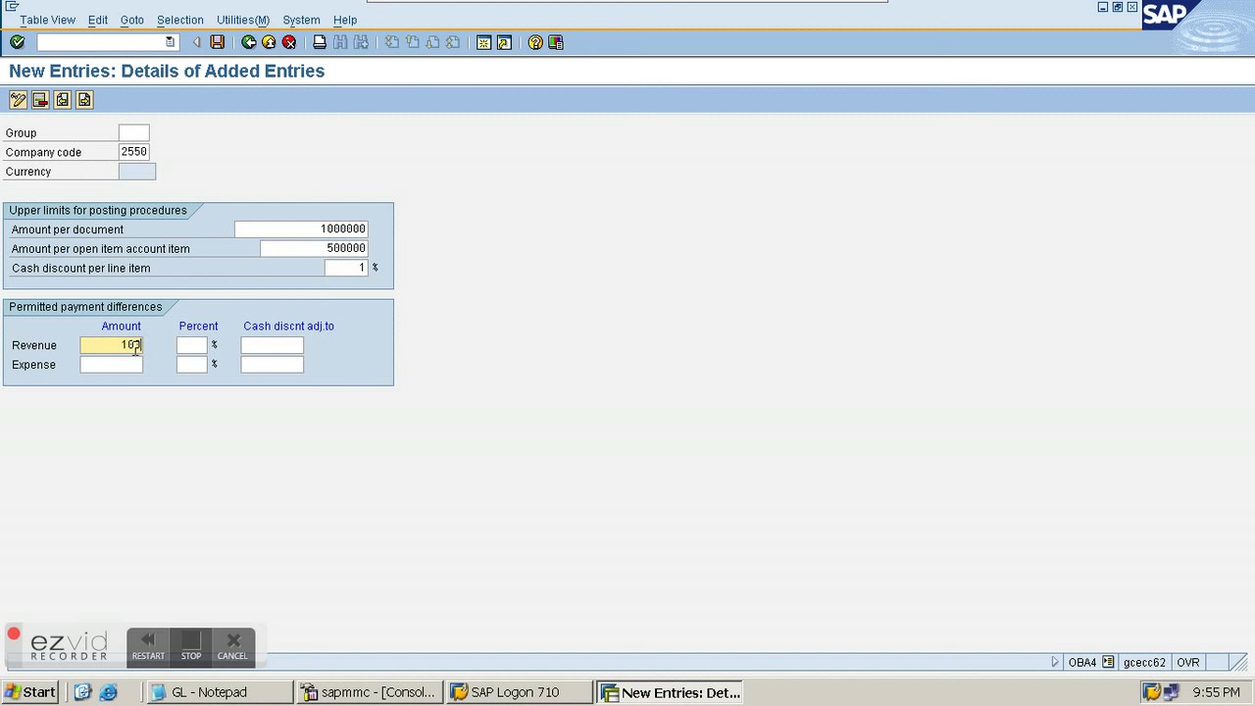
Task: Click the Cash discount per line item field
Action: 346,268
